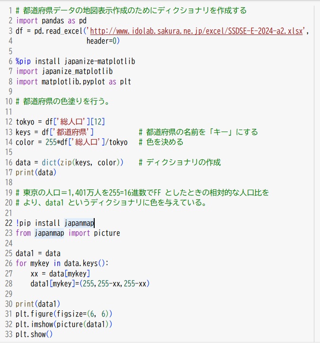The width and height of the screenshot is (320, 343).
Task: Click the comment about 東京の人口 on line 19
Action: pyautogui.click(x=142, y=193)
